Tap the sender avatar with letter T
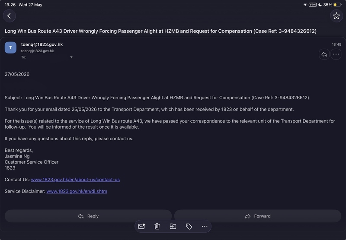346x240 pixels. [10, 47]
